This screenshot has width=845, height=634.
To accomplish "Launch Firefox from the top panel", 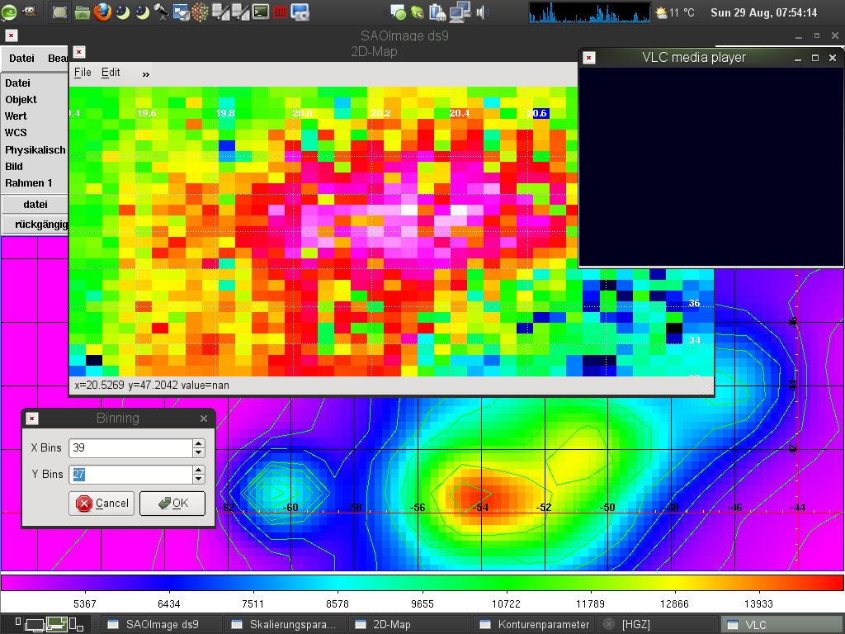I will click(101, 12).
